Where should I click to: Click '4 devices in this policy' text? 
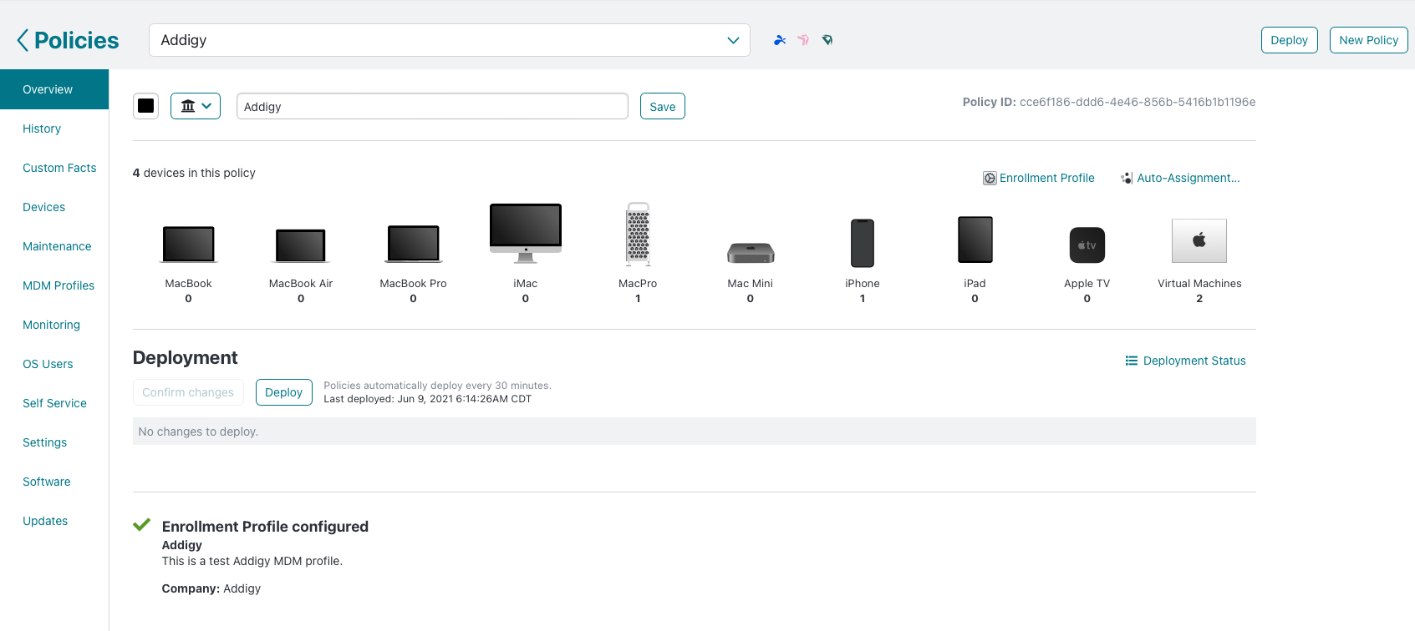point(194,173)
